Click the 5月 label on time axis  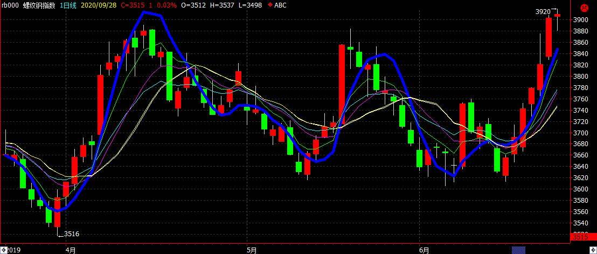[x=252, y=251]
